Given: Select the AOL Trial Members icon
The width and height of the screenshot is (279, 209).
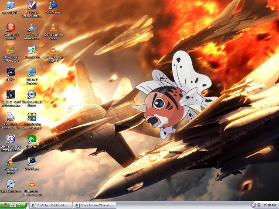Looking at the screenshot, I should (x=32, y=31).
